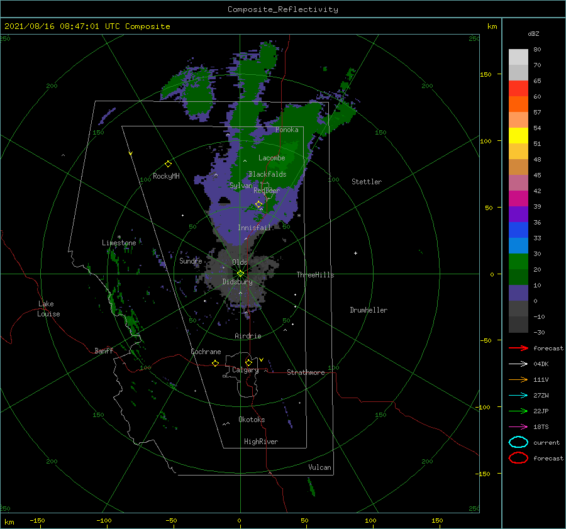This screenshot has width=566, height=529.
Task: Click the Strathmore city label
Action: coord(306,372)
